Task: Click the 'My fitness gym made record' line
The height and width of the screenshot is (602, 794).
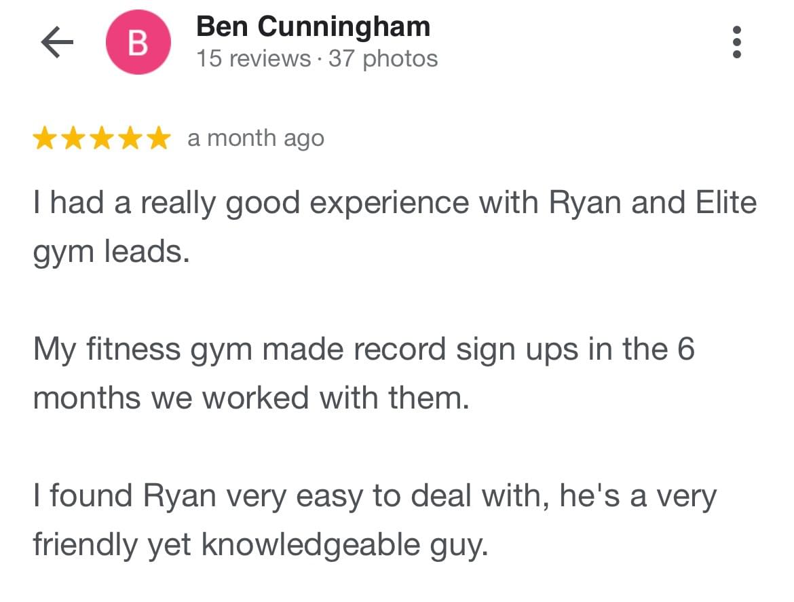Action: tap(364, 350)
